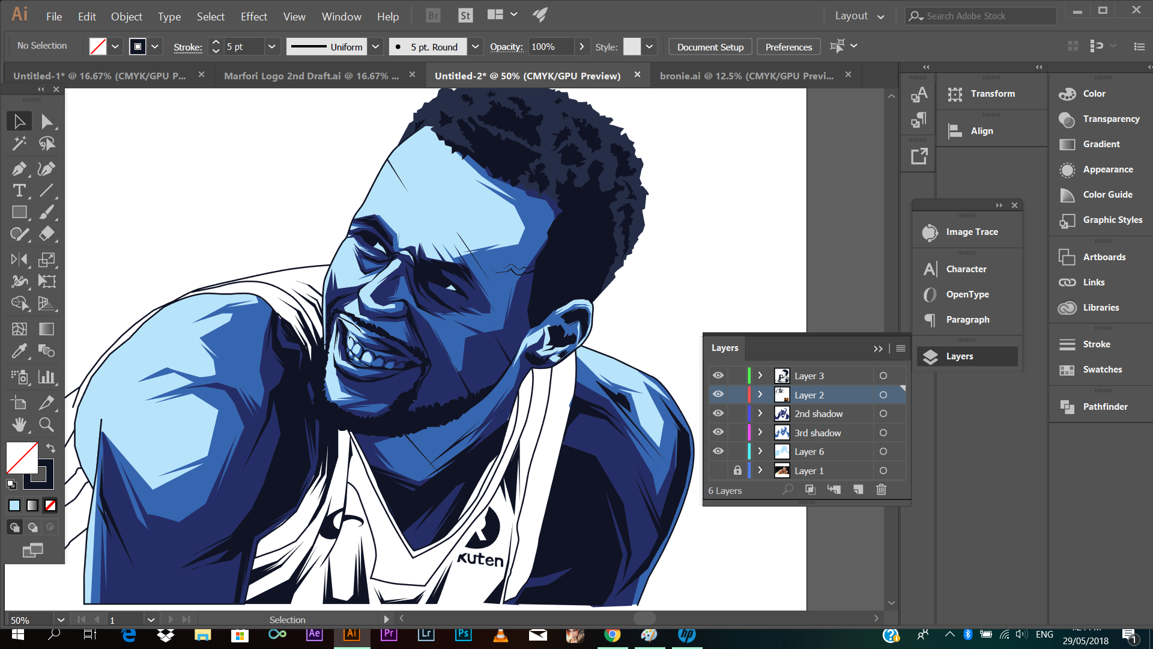Hide Layer 2 using eye icon
Viewport: 1153px width, 649px height.
(718, 394)
